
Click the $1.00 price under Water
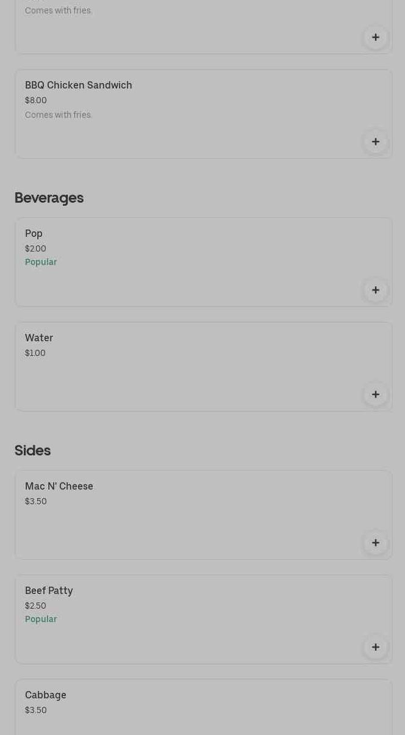(35, 353)
